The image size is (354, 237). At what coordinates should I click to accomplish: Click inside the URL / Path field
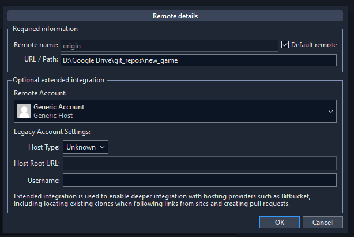(x=198, y=60)
